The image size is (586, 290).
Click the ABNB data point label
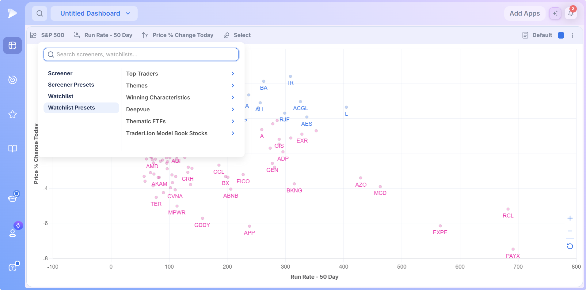(x=230, y=196)
